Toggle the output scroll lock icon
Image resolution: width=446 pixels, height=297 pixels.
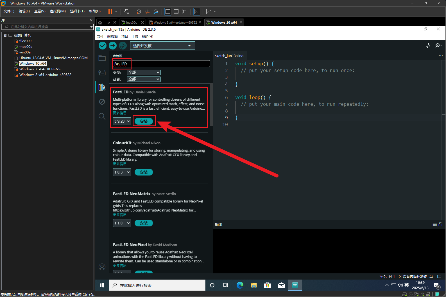[440, 224]
